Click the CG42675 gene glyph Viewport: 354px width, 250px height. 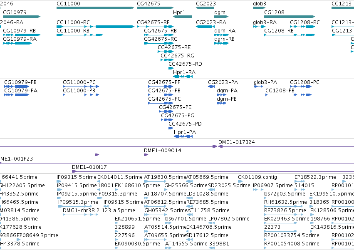[155, 8]
